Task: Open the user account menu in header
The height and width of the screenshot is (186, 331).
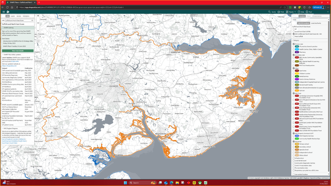Action: coord(309,12)
